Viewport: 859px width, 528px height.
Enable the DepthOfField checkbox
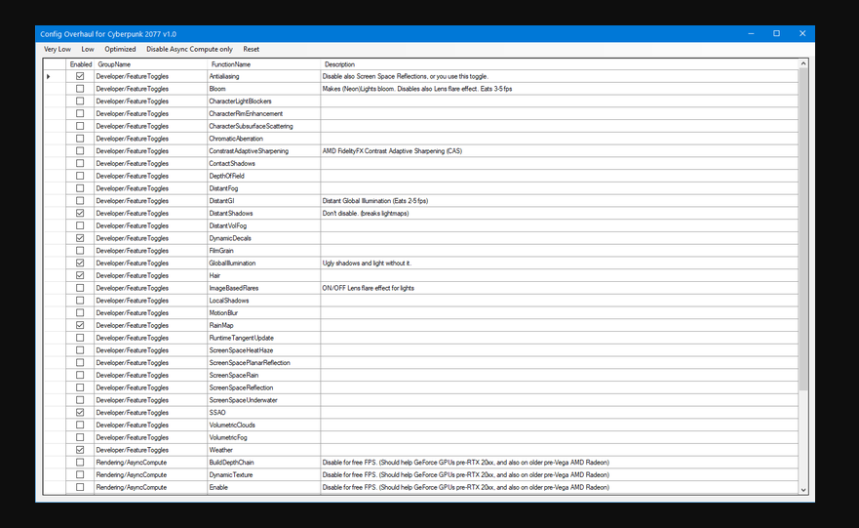click(x=80, y=176)
